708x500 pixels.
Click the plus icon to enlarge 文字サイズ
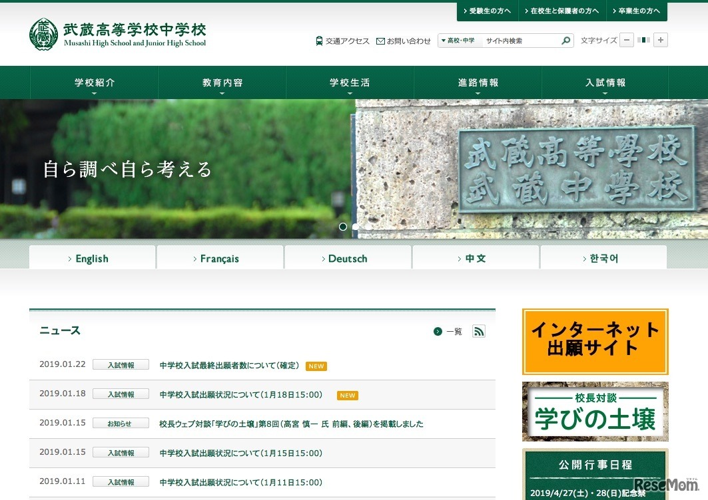pyautogui.click(x=660, y=40)
